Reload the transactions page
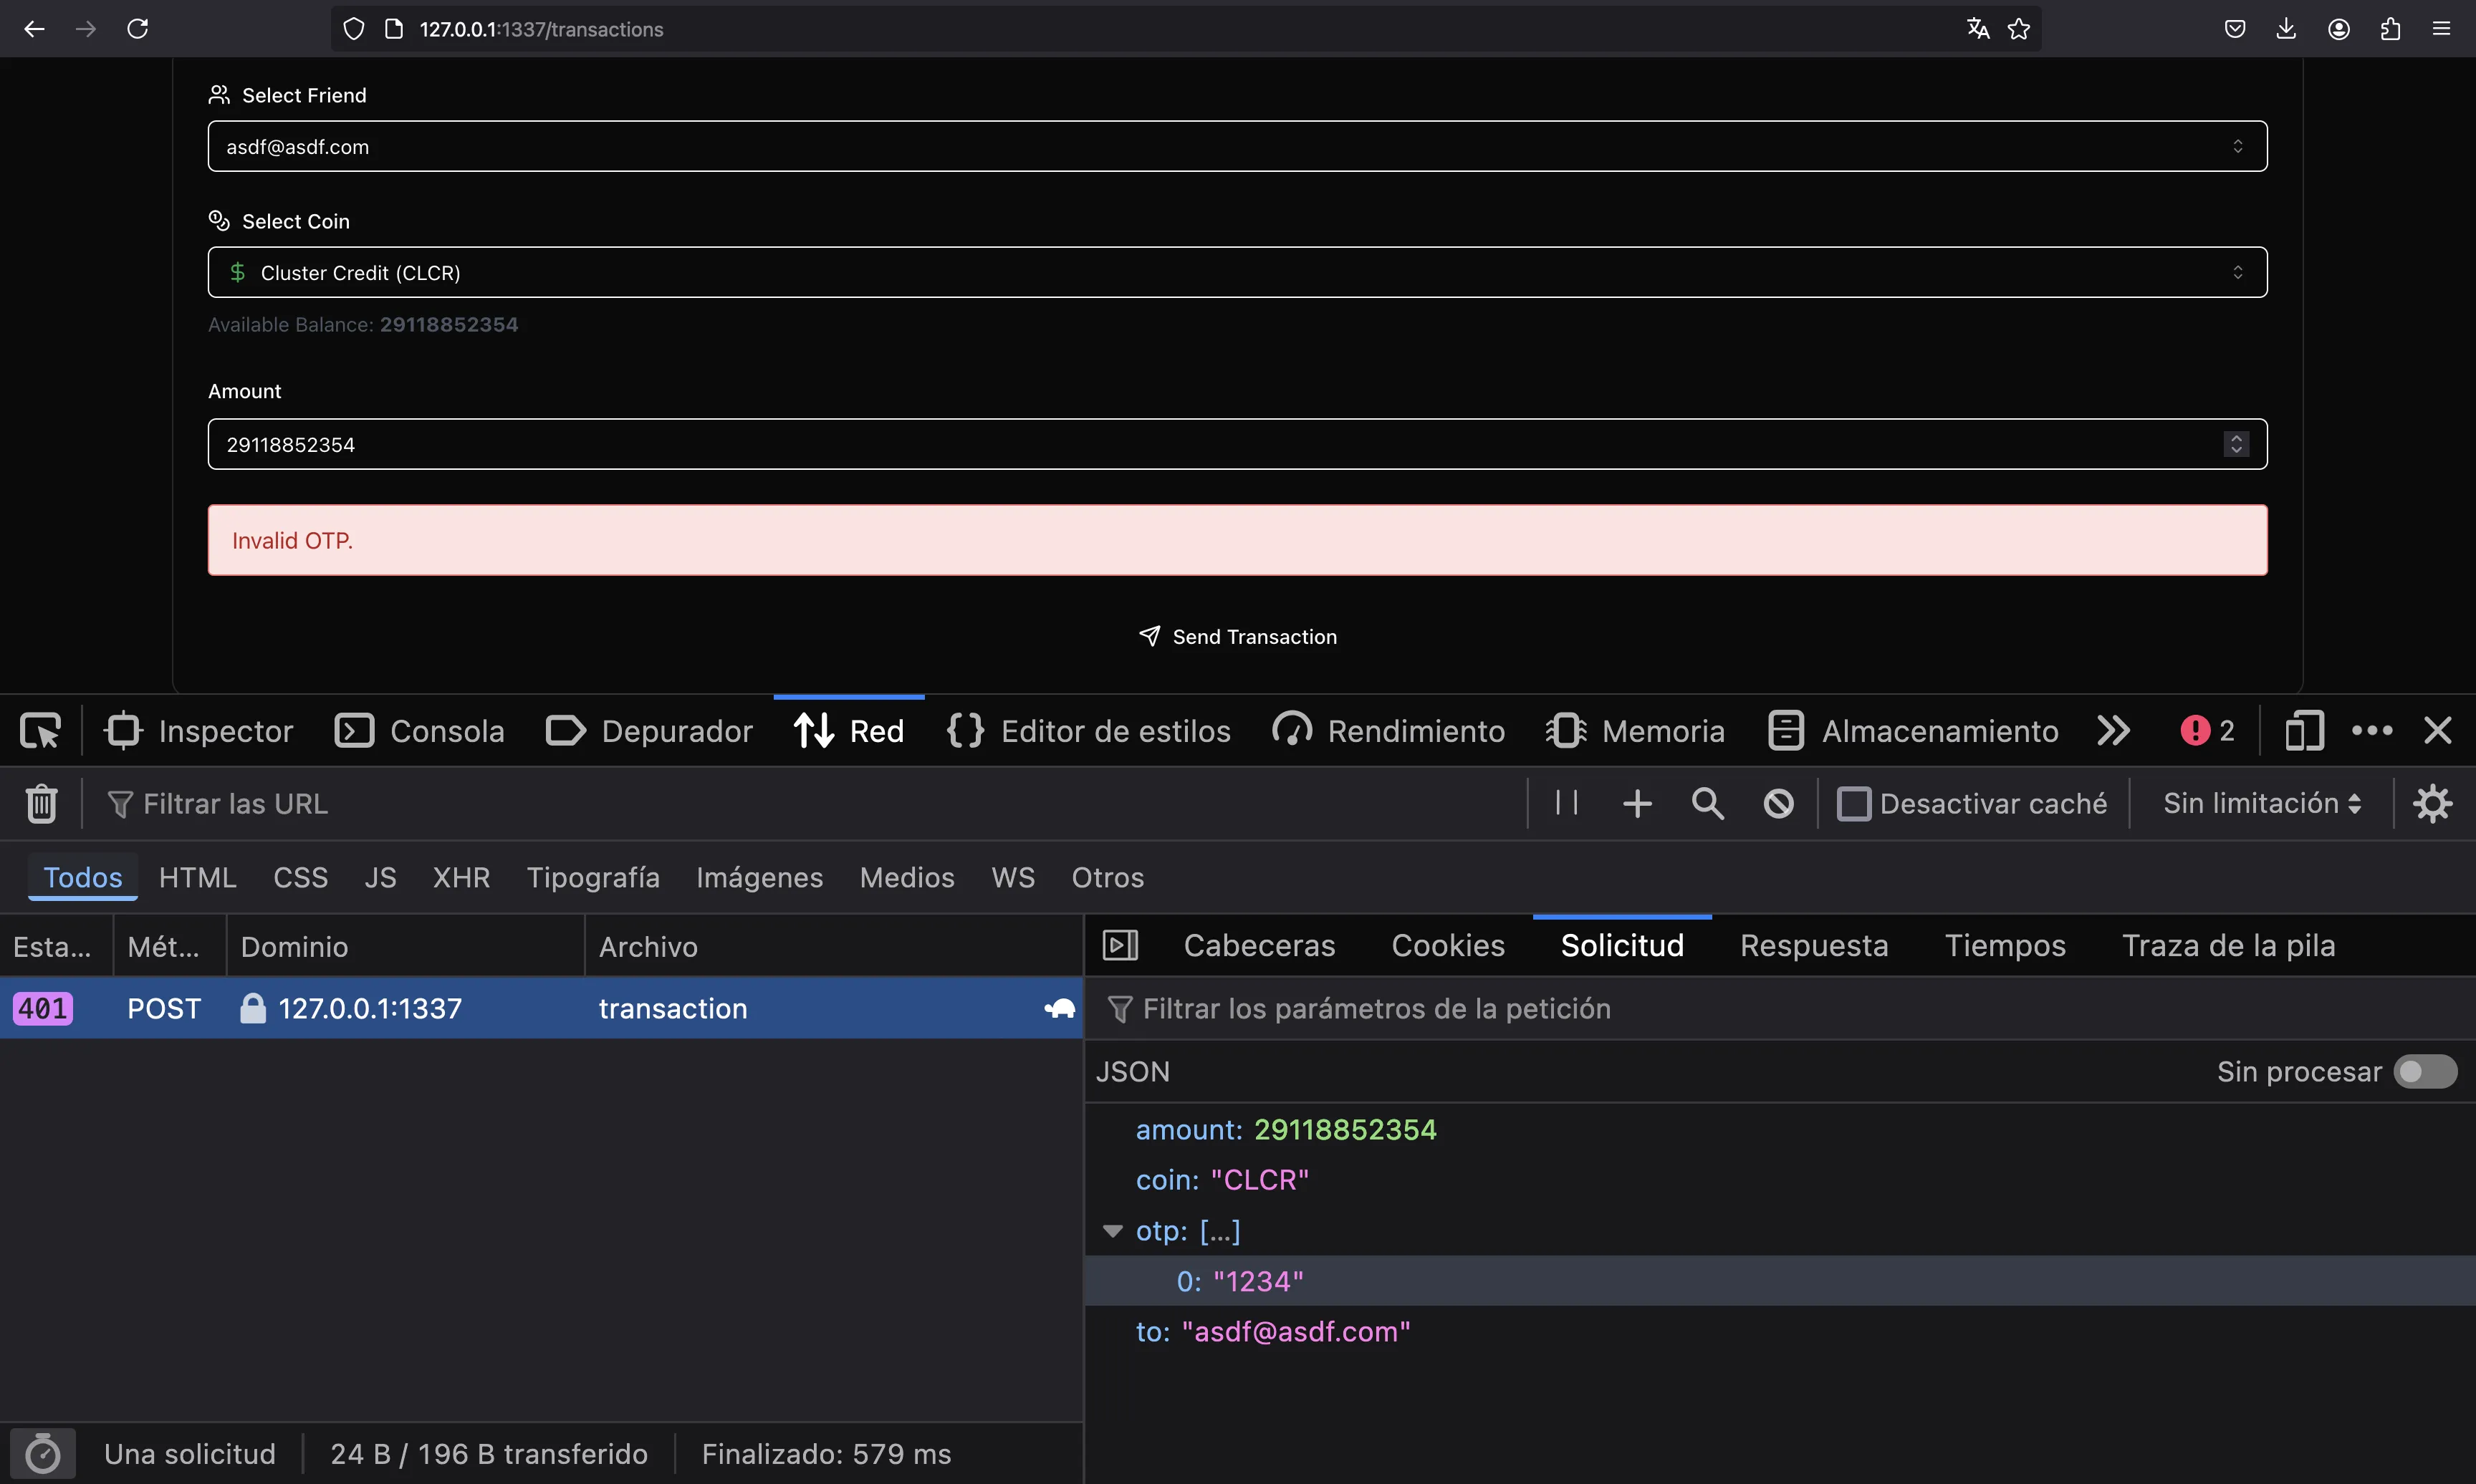 (x=138, y=29)
